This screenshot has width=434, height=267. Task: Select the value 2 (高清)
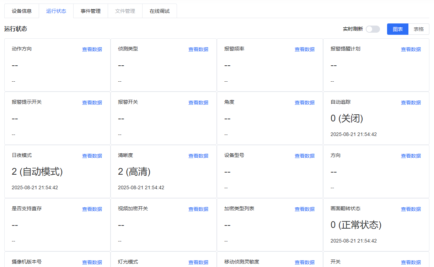coord(134,172)
